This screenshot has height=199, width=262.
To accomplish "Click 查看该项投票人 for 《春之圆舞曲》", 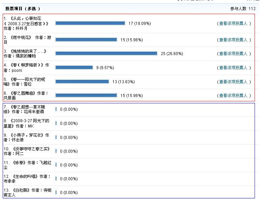I will pyautogui.click(x=233, y=96).
